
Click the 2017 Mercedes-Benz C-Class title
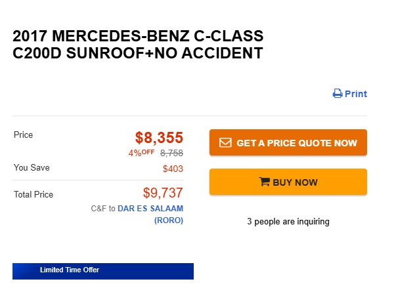[x=138, y=45]
